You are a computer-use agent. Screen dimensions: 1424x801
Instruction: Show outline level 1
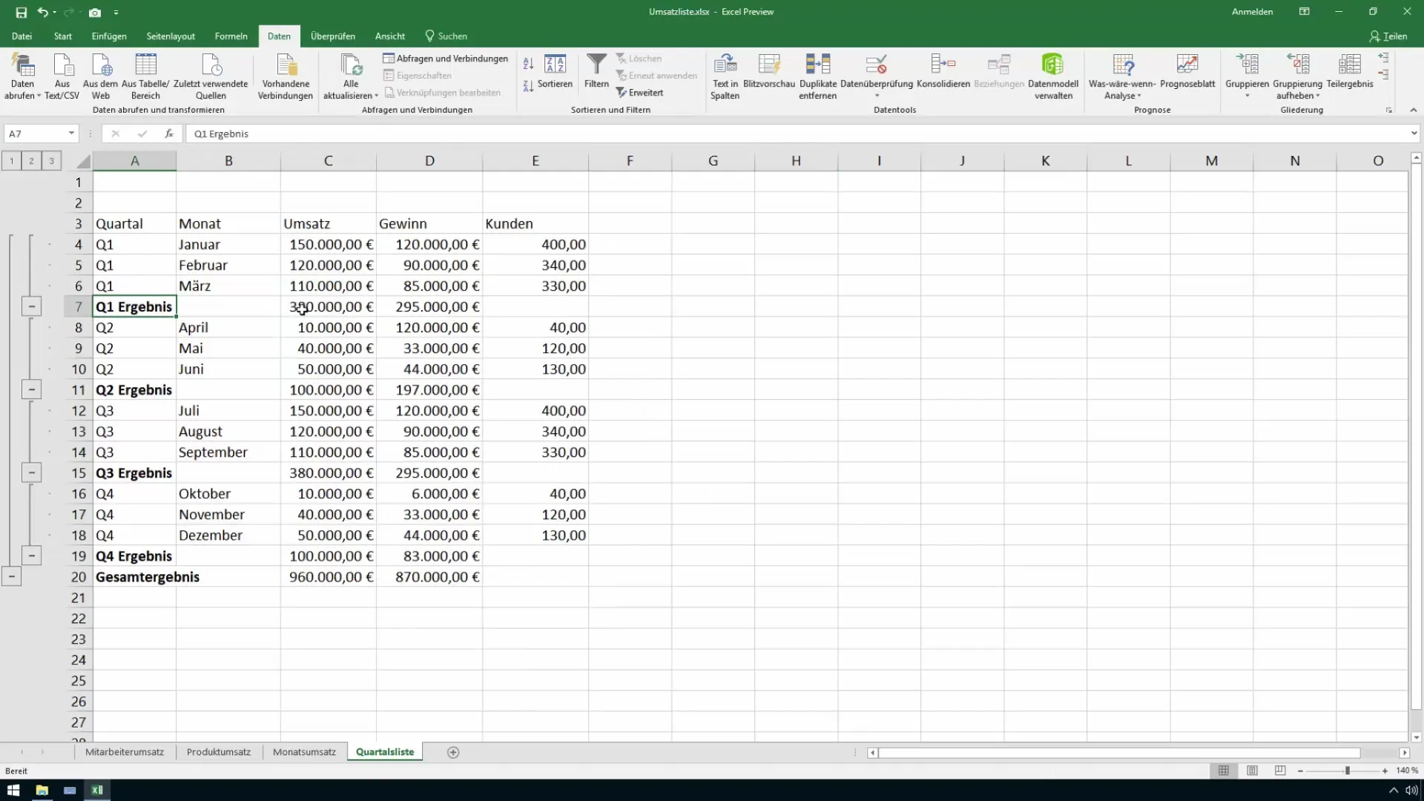coord(11,161)
